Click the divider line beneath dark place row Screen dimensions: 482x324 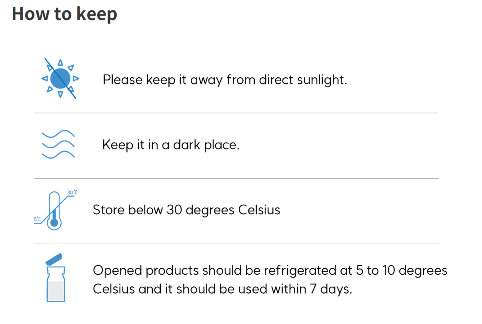click(236, 178)
